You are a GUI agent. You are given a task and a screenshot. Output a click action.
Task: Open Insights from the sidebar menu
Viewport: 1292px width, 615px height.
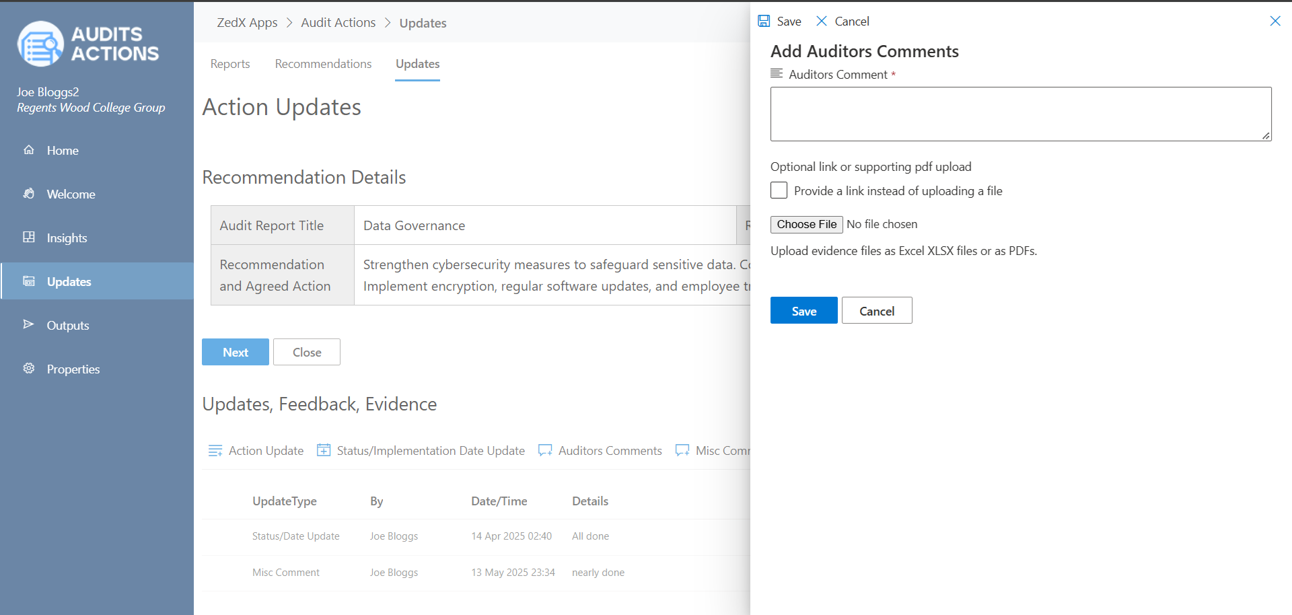coord(97,238)
